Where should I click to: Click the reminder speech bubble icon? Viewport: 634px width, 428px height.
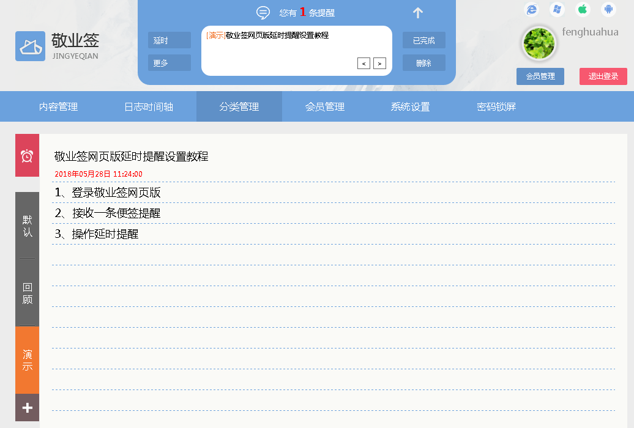click(x=263, y=12)
